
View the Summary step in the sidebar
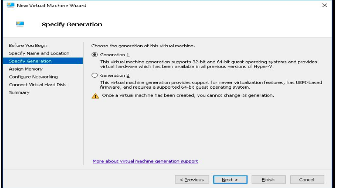coord(19,92)
